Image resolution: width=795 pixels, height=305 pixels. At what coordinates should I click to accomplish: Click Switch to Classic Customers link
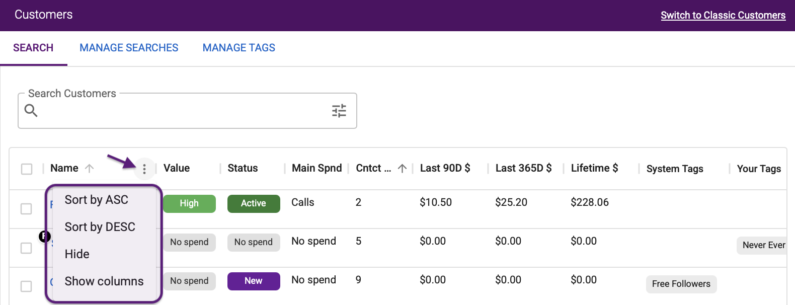[723, 15]
